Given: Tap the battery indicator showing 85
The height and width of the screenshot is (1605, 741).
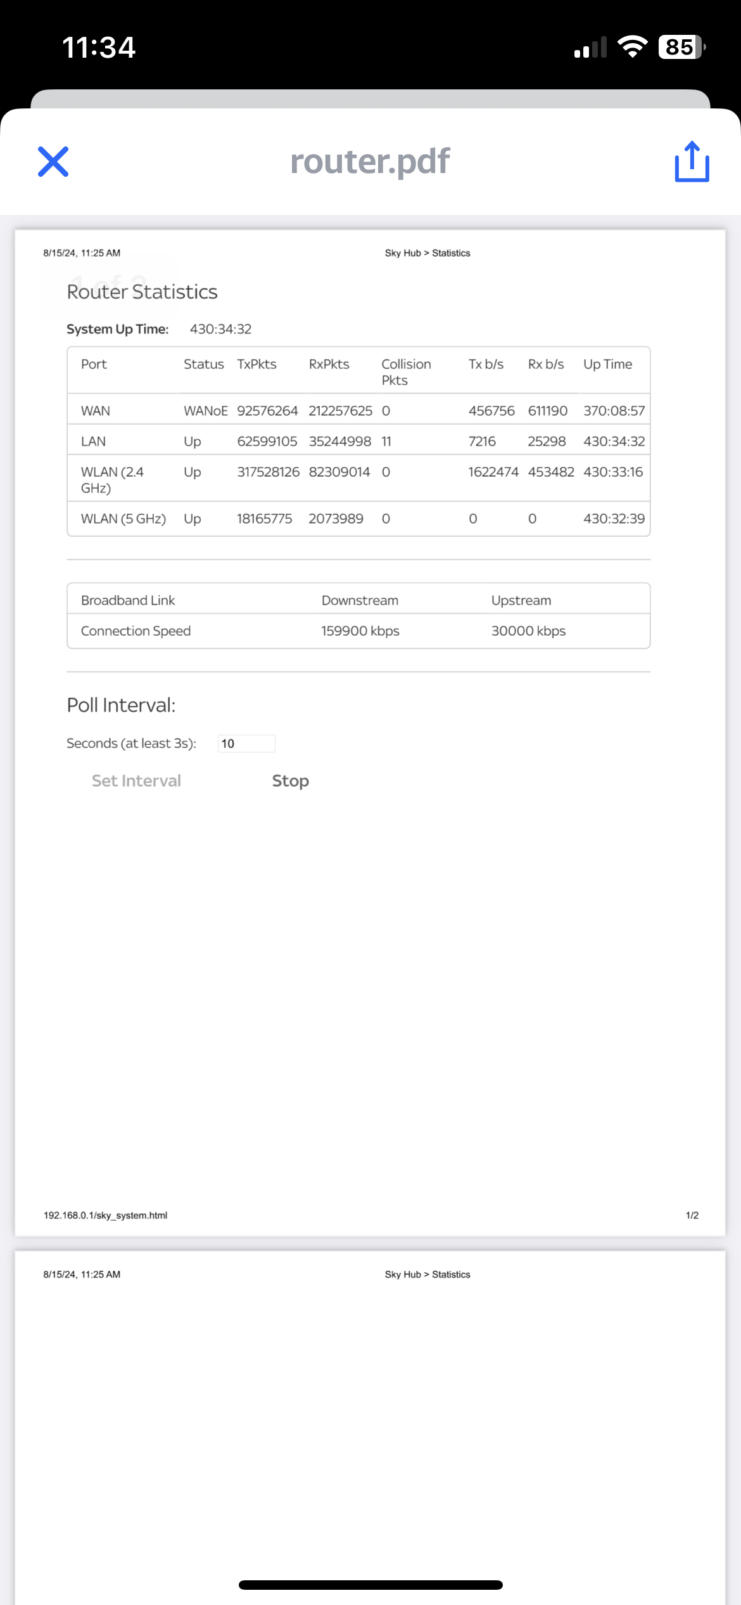Looking at the screenshot, I should 681,47.
